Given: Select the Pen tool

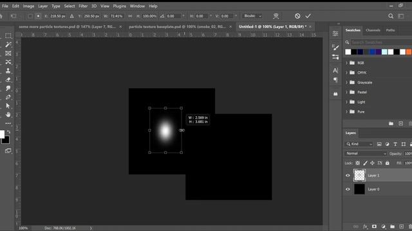Looking at the screenshot, I should (x=8, y=97).
